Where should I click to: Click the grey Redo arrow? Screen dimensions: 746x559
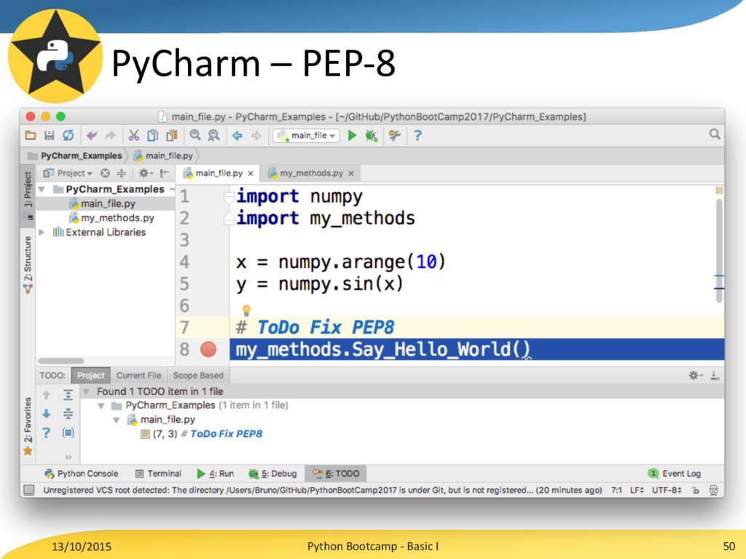coord(111,135)
